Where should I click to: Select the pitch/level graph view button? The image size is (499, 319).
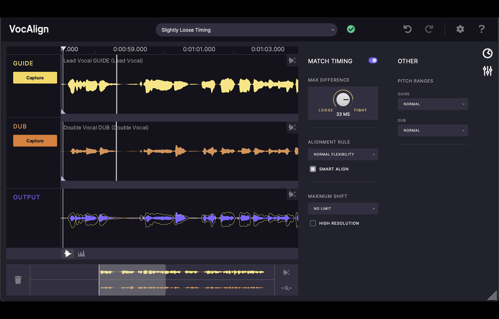[81, 253]
